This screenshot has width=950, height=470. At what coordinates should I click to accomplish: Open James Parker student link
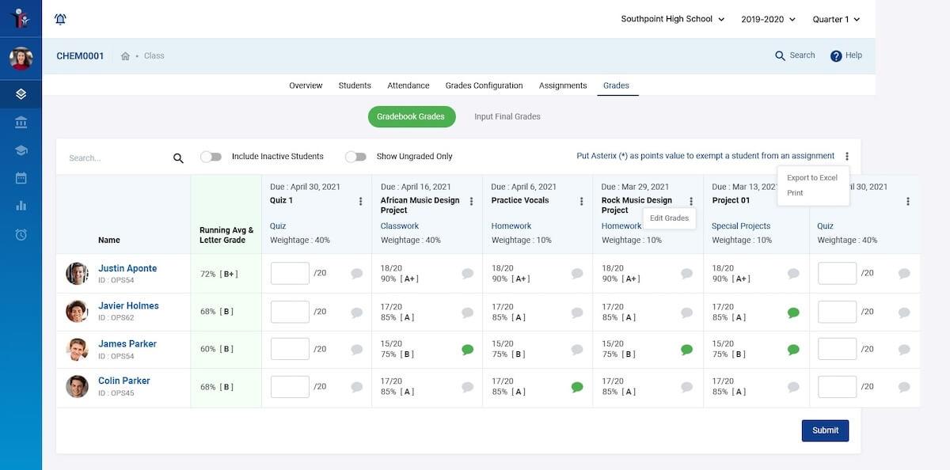(127, 343)
